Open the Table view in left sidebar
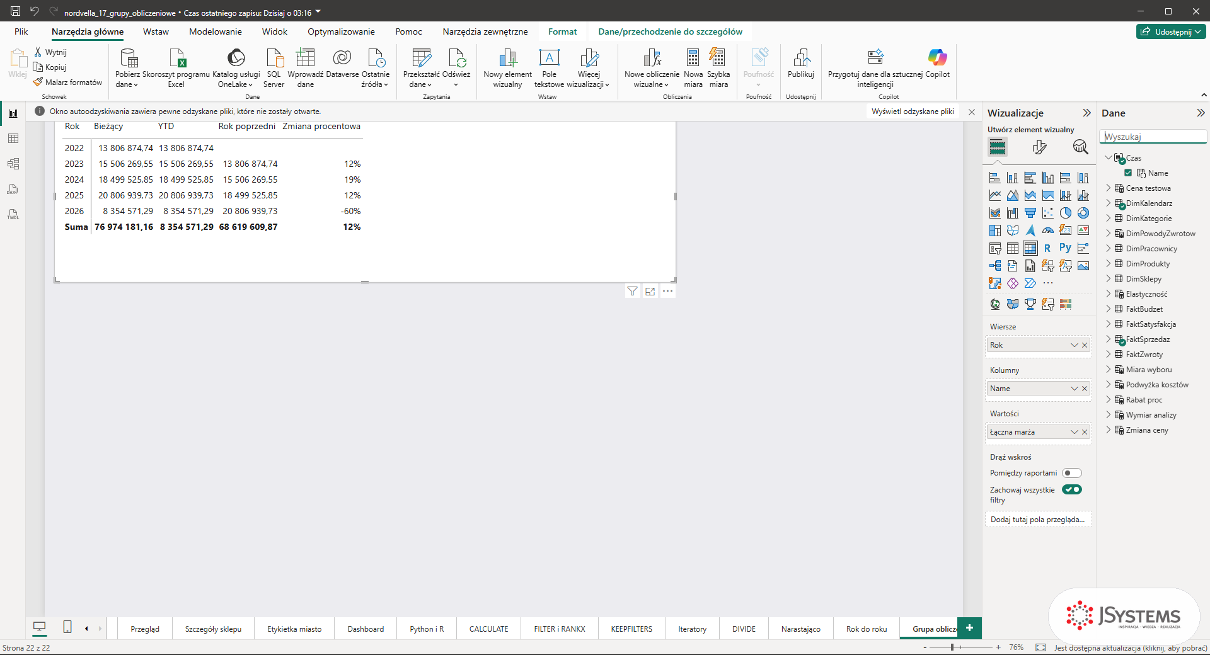 tap(13, 139)
